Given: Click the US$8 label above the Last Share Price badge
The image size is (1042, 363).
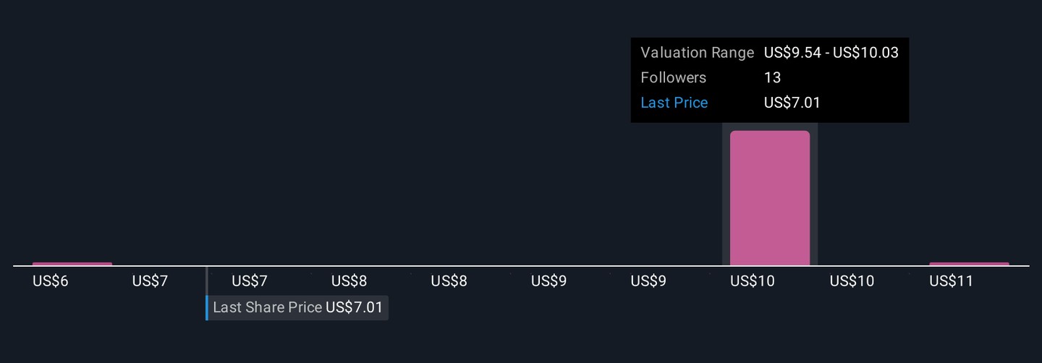Looking at the screenshot, I should click(350, 281).
